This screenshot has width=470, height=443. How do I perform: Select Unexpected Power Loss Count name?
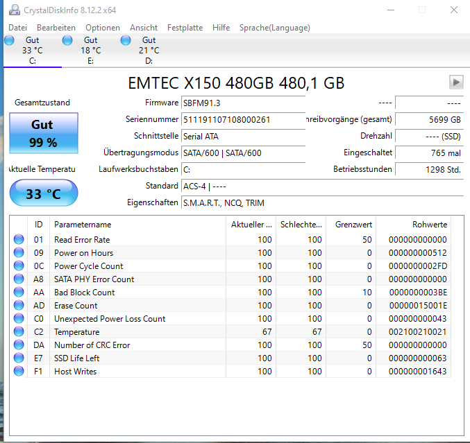click(110, 318)
